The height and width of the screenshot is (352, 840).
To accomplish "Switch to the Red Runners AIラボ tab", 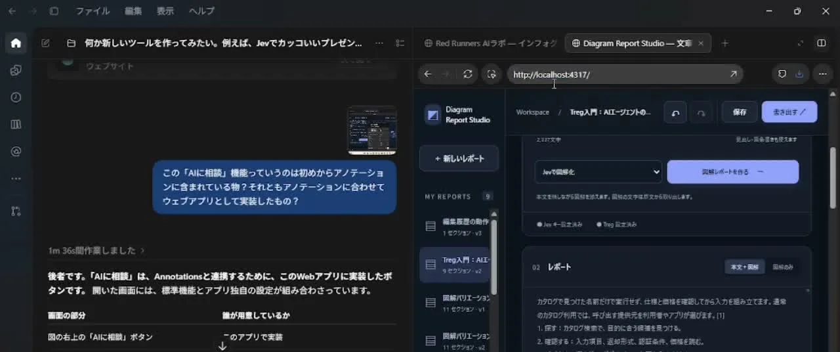I will [x=491, y=43].
